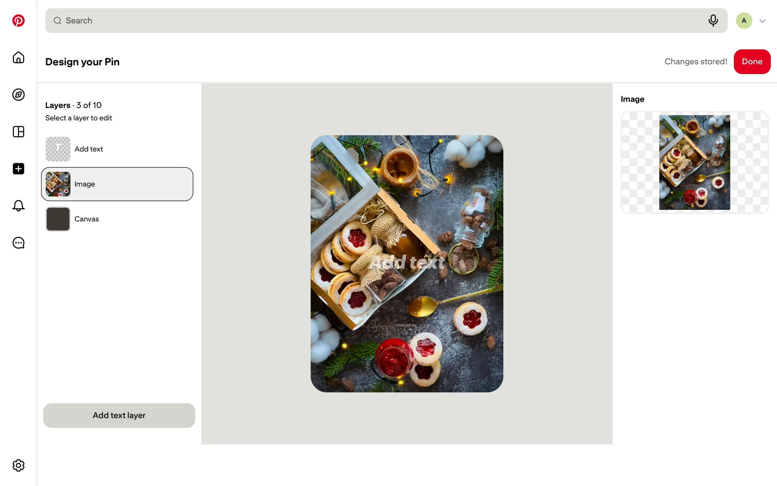
Task: Click the Add text layer button
Action: pos(119,416)
